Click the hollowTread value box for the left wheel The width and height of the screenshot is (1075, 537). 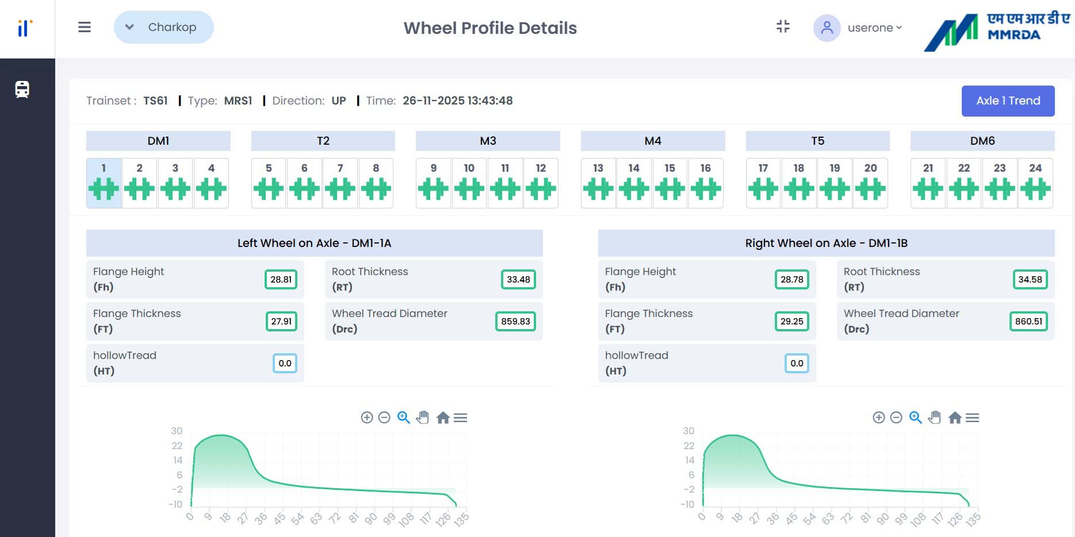[x=284, y=363]
